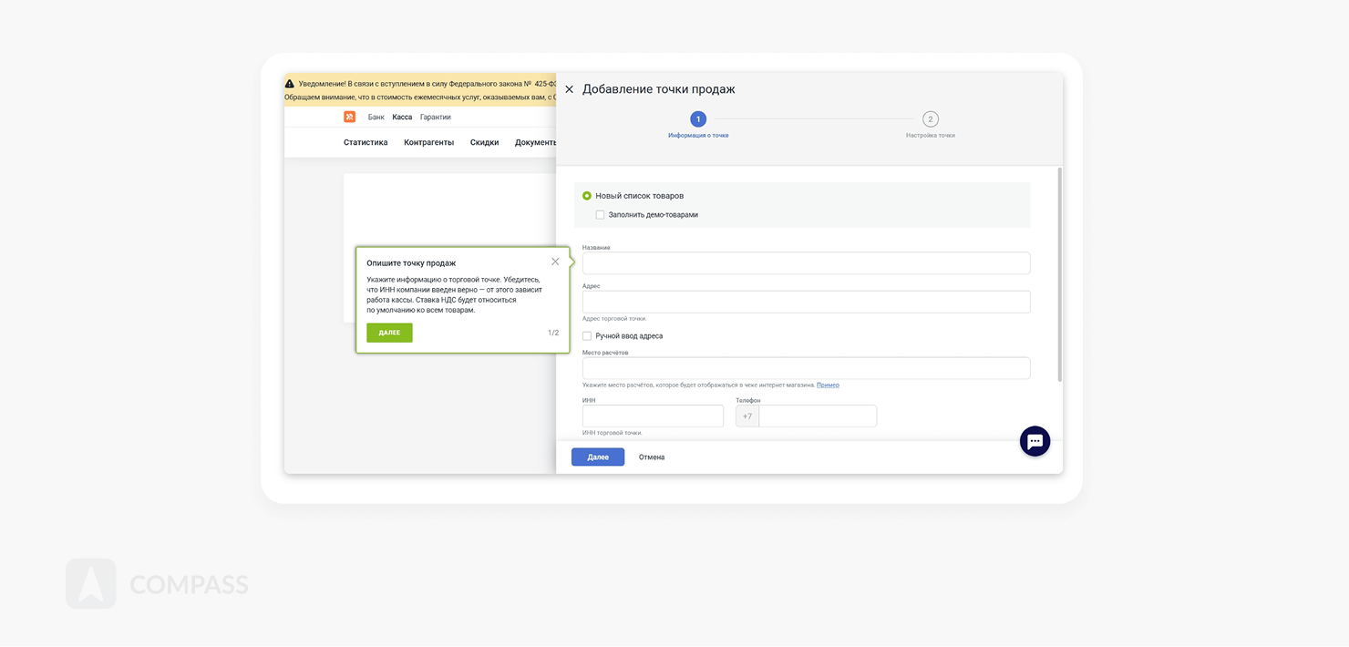Tick the 'Ручной ввод адреса' checkbox
Viewport: 1349px width, 647px height.
point(587,336)
